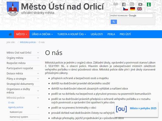This screenshot has width=162, height=121.
Task: Open Strategické dokumenty sidebar link
Action: coord(20,84)
